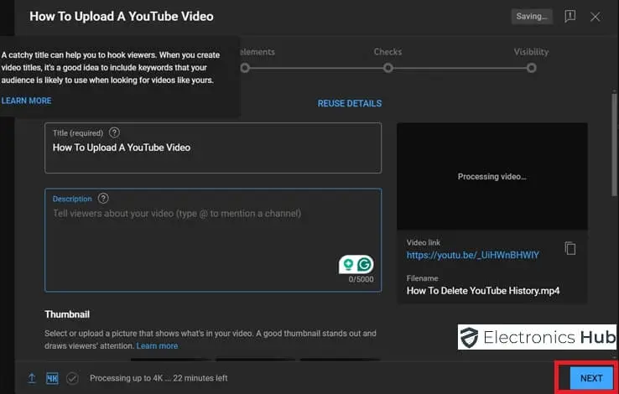Click the Processing video preview area

click(x=492, y=176)
